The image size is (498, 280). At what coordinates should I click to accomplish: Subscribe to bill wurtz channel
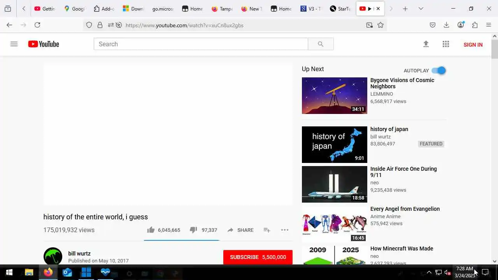(x=258, y=257)
